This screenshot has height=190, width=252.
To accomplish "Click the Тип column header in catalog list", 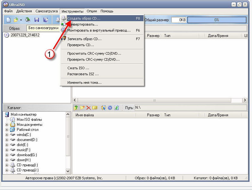I will [180, 115].
